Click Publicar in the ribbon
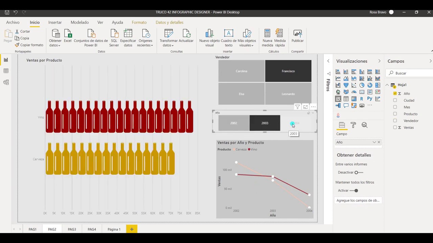Screen dimensions: 433x243 (x=297, y=36)
